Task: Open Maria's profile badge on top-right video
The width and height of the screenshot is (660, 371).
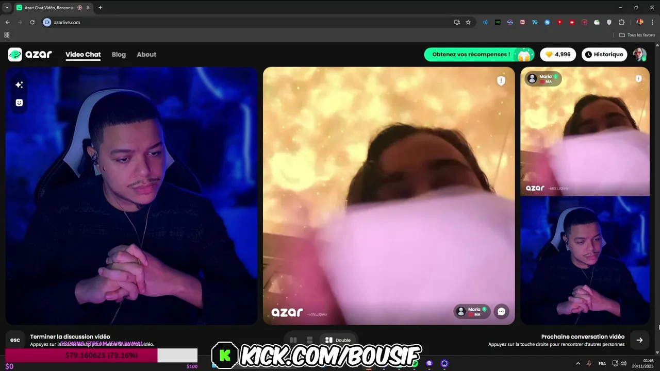Action: coord(543,79)
